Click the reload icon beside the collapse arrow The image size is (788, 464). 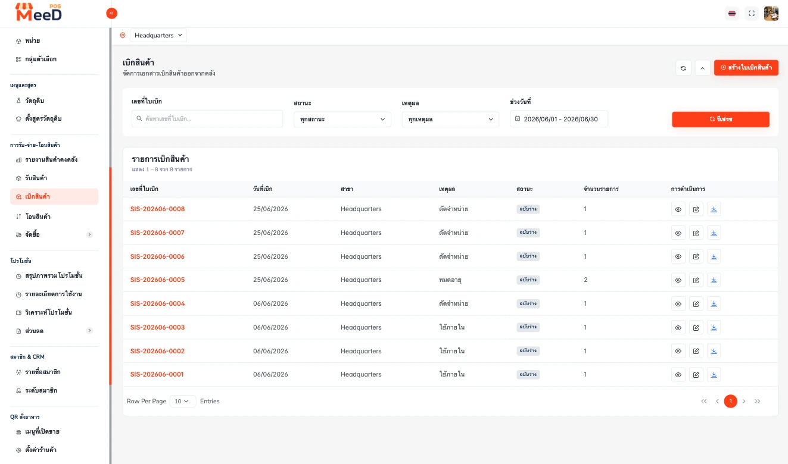(x=683, y=68)
